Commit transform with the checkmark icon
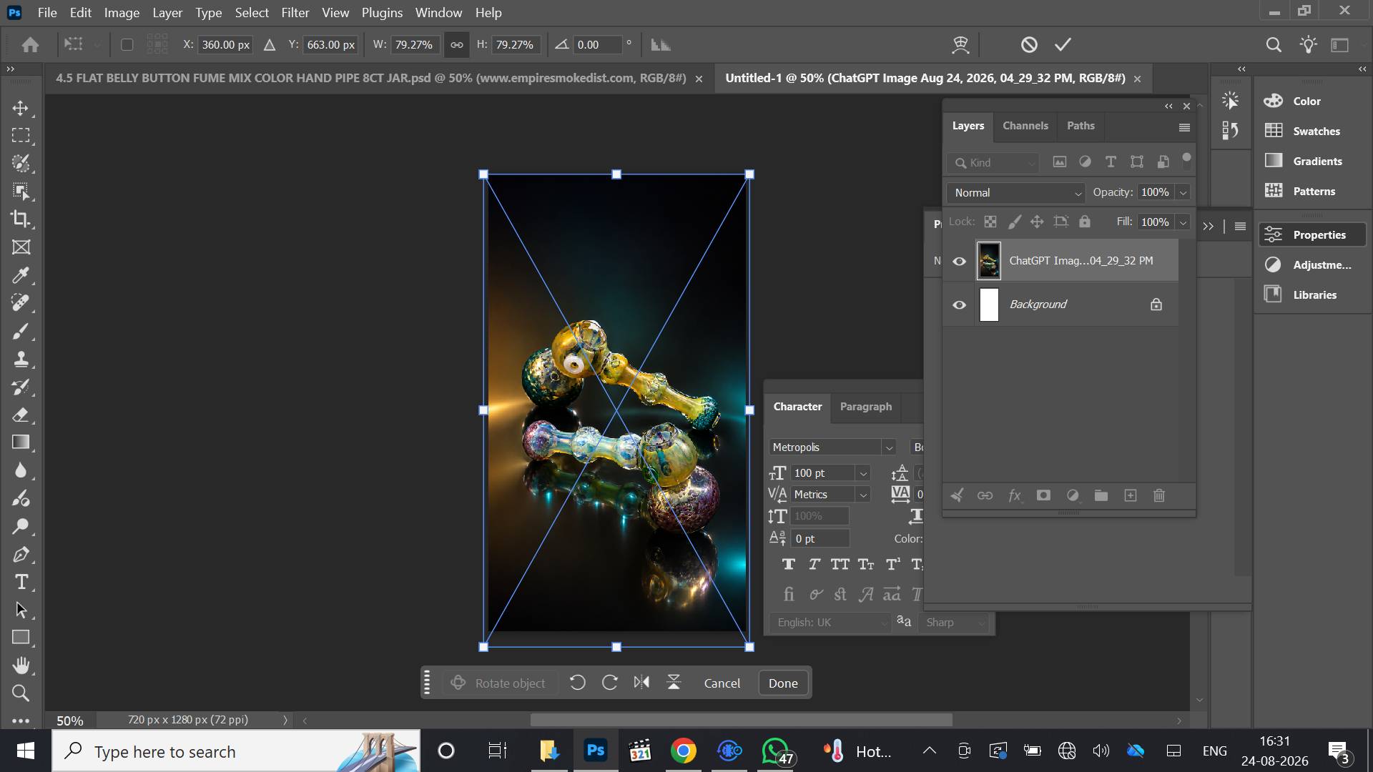Image resolution: width=1373 pixels, height=772 pixels. point(1063,44)
